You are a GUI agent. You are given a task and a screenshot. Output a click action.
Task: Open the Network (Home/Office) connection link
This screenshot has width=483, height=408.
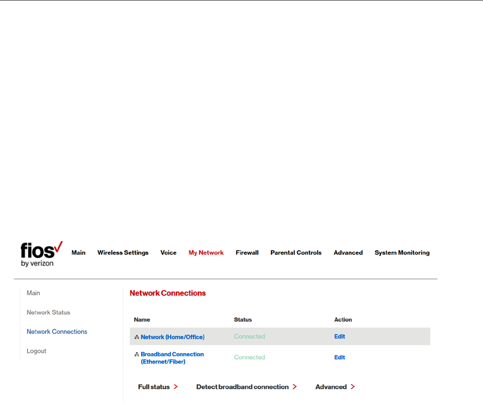pyautogui.click(x=173, y=337)
